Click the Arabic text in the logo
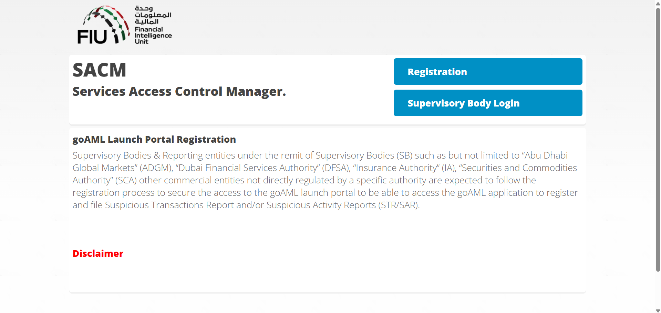 [x=153, y=15]
